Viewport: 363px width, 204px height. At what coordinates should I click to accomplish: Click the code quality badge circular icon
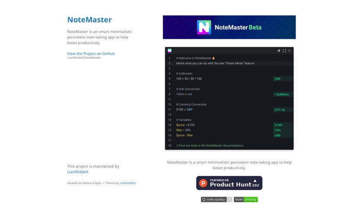click(204, 199)
